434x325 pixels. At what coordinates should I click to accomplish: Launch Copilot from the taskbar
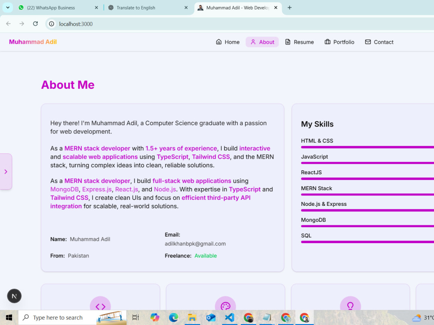coord(155,318)
